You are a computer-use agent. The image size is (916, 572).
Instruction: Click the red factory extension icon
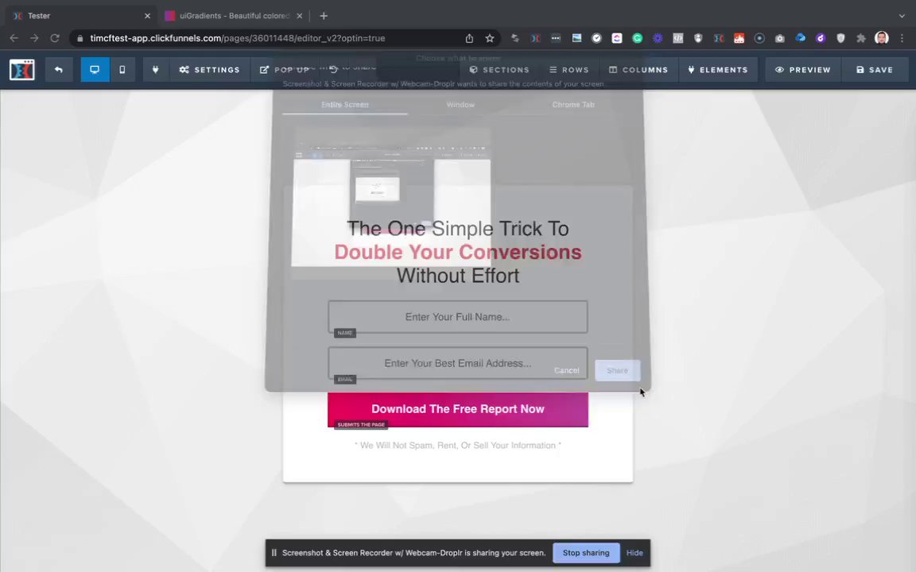tap(739, 38)
